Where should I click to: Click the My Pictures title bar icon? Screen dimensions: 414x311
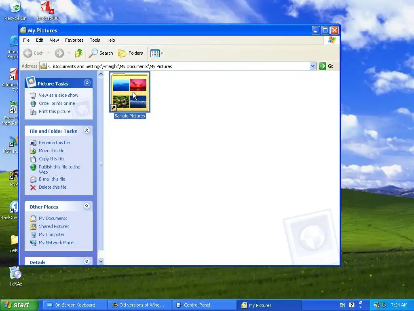(23, 30)
